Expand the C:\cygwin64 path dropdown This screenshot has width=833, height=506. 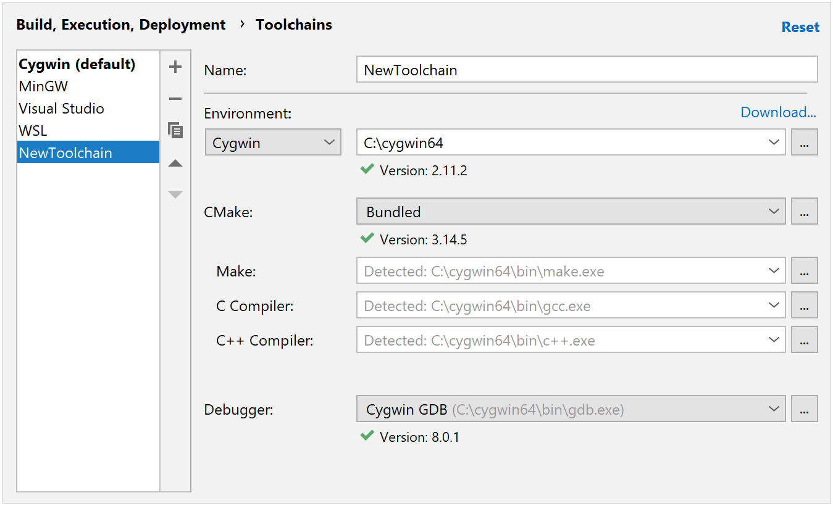[x=774, y=143]
